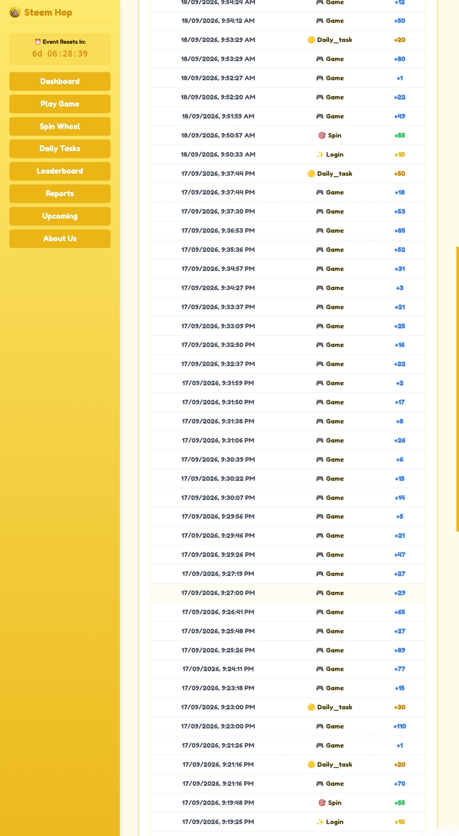459x836 pixels.
Task: Go to Play Game
Action: point(60,104)
